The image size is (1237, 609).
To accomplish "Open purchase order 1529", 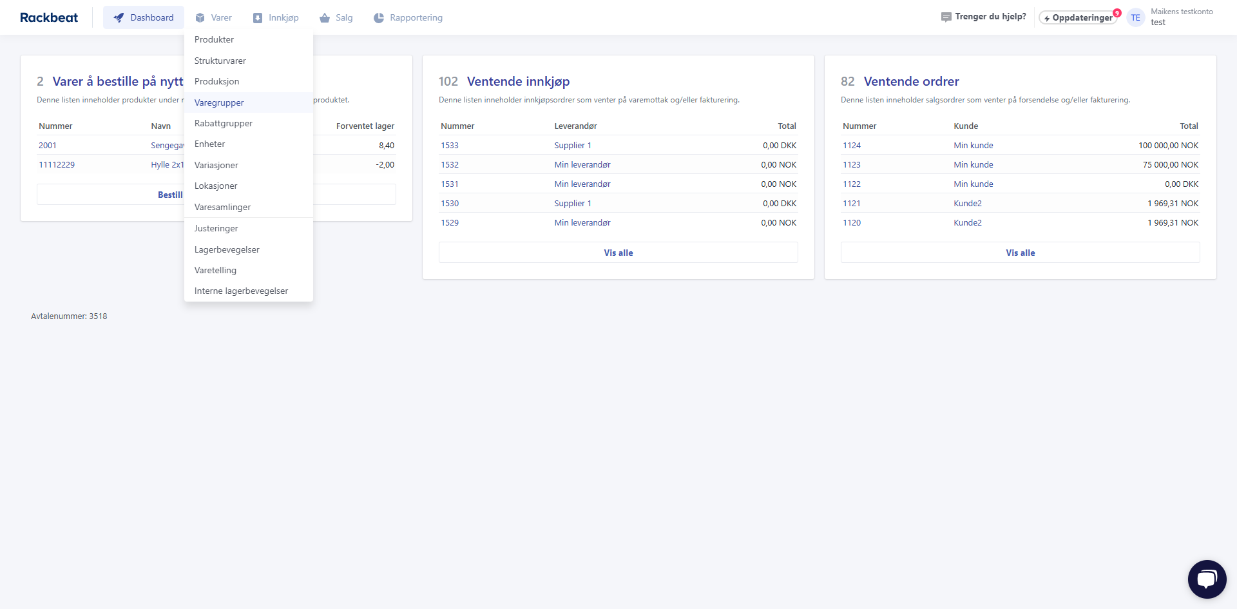I will [x=450, y=223].
